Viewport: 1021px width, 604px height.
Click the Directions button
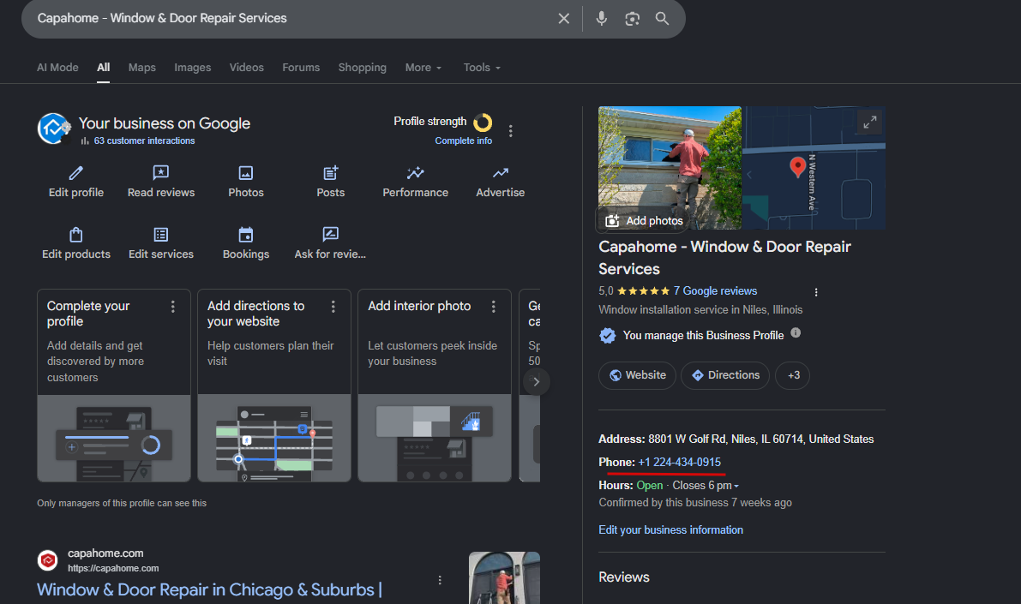click(x=725, y=375)
